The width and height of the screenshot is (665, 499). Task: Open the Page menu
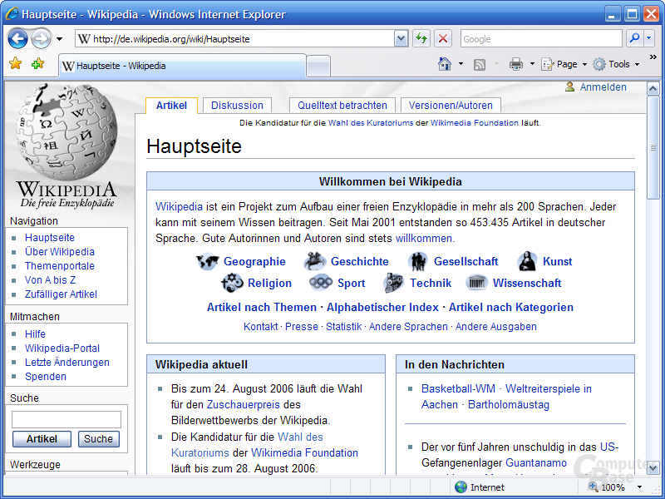[564, 64]
